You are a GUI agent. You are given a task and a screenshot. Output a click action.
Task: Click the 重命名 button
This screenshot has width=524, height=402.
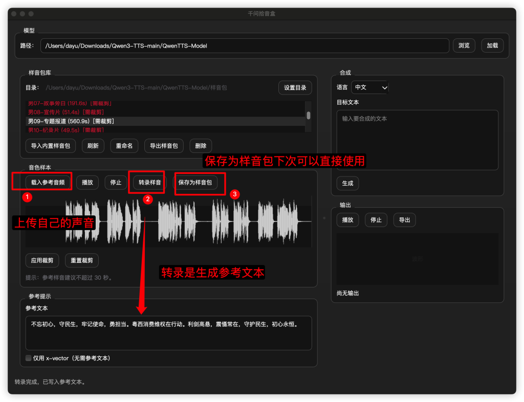pos(124,146)
